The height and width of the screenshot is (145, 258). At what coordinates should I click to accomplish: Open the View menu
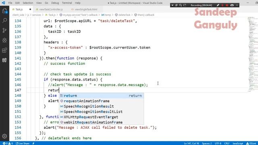(39, 3)
